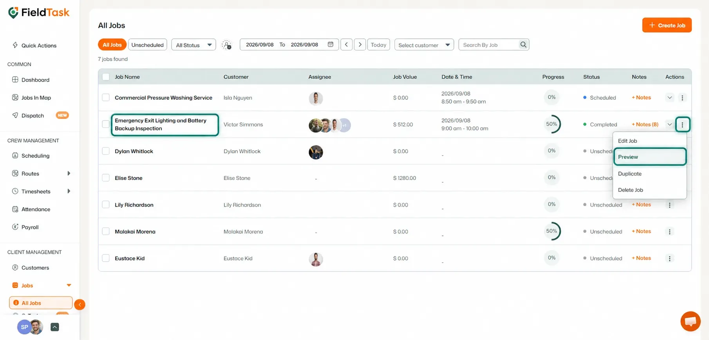Screen dimensions: 709x340
Task: Click the Customers person icon
Action: 15,268
